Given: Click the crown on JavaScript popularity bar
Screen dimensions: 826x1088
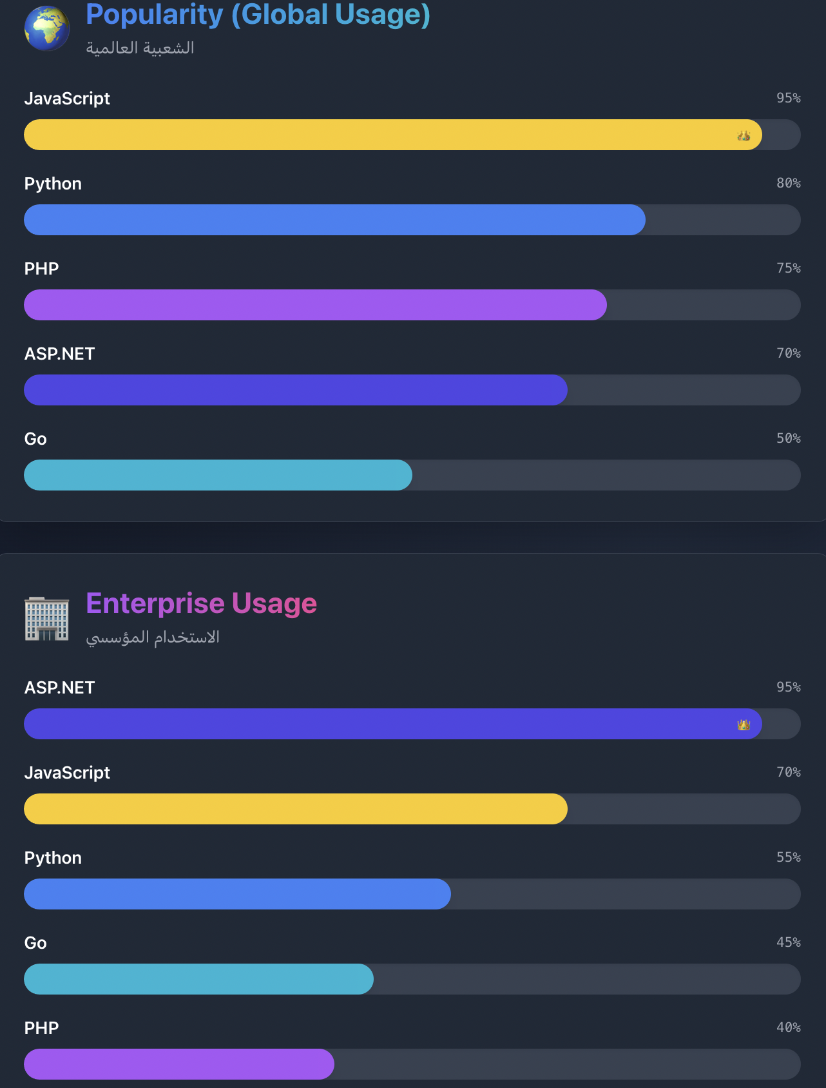Looking at the screenshot, I should point(744,135).
